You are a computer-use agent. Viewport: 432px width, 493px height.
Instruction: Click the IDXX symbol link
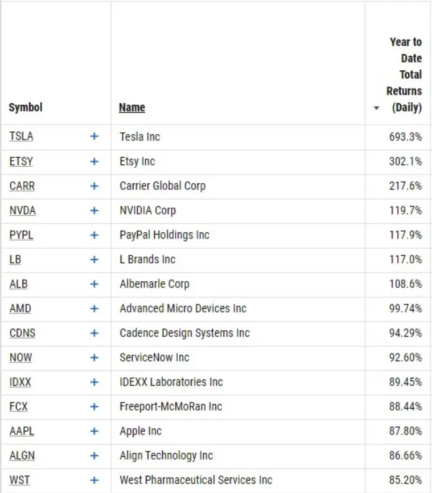click(x=20, y=382)
